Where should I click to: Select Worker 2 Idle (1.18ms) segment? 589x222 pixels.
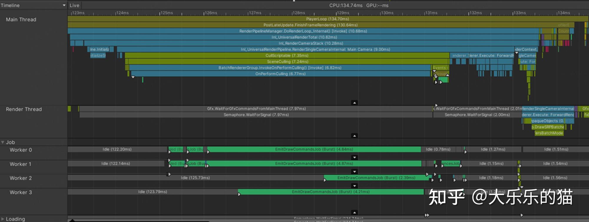click(x=491, y=178)
